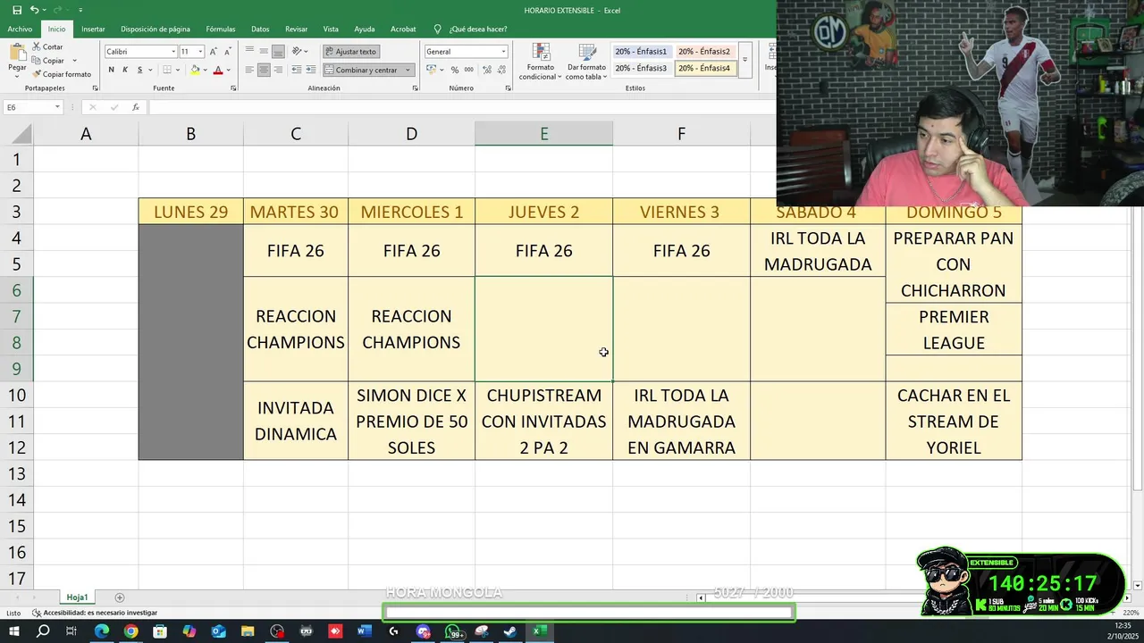Switch to Disposición de página tab

[156, 29]
